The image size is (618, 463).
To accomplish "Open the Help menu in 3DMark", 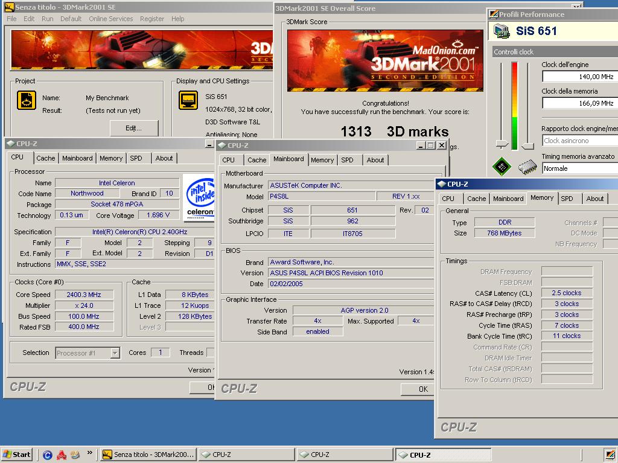I will click(178, 19).
